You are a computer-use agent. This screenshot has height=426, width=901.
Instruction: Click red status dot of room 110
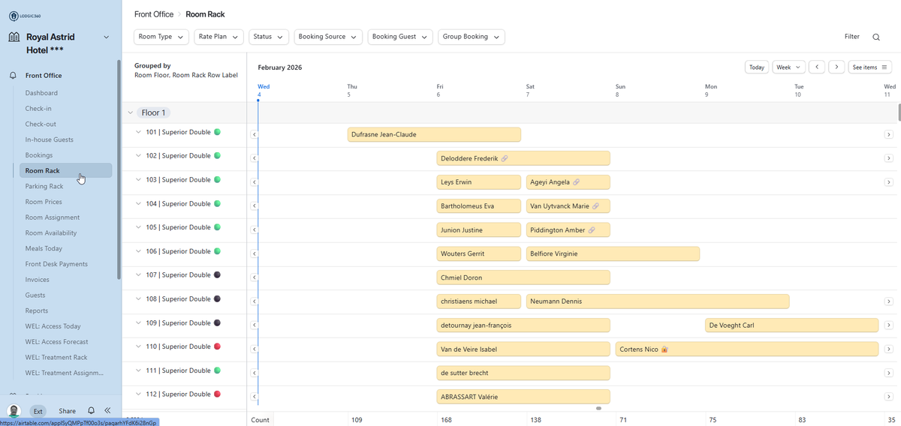pyautogui.click(x=217, y=346)
